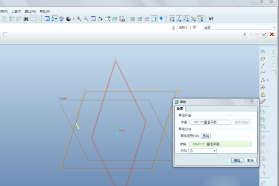
Task: Click the Layers icon in top toolbar
Action: coord(115,19)
